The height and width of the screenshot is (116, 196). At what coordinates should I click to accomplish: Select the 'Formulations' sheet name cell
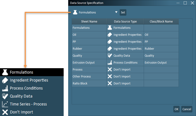coord(89,28)
